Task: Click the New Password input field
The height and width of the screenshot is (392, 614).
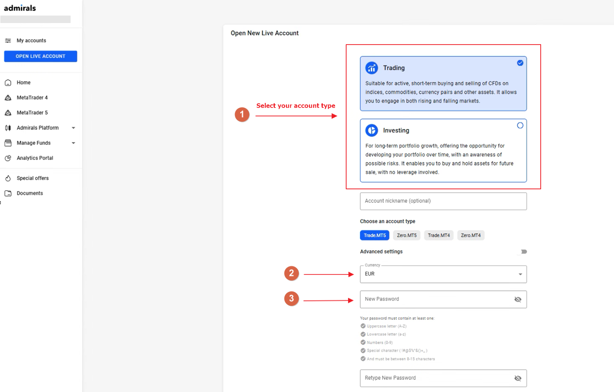Action: click(x=443, y=299)
